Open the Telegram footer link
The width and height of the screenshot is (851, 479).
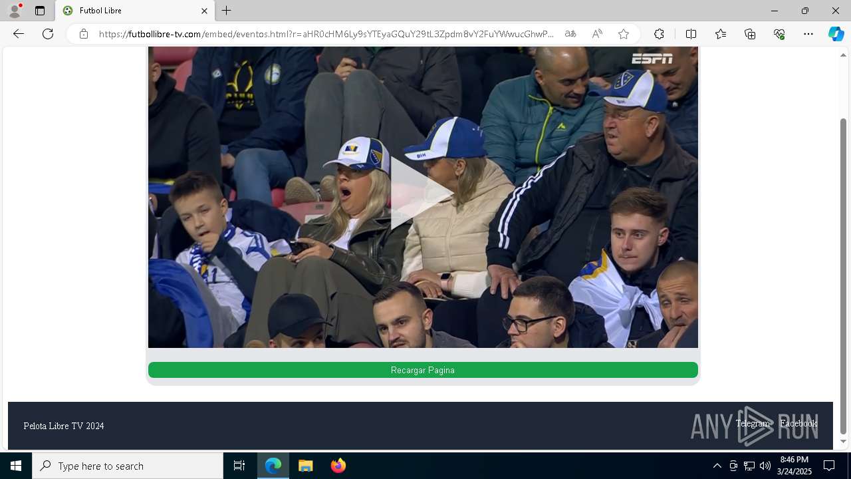(x=753, y=423)
